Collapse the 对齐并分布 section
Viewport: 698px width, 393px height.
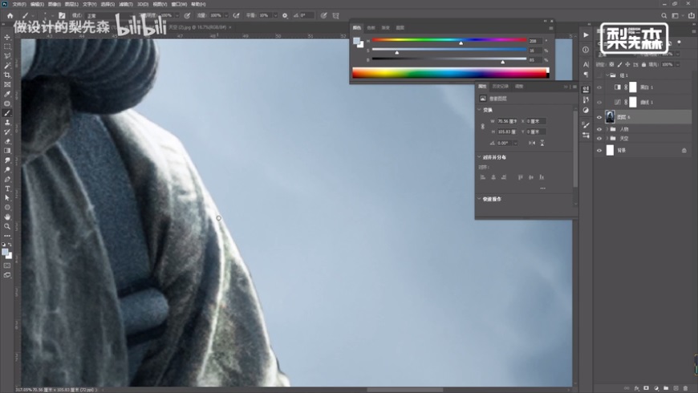click(x=480, y=157)
